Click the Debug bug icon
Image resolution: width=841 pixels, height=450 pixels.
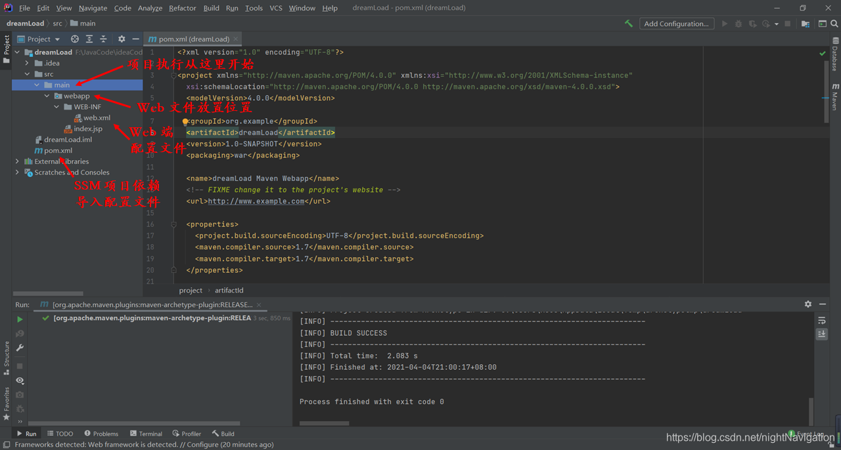click(x=739, y=24)
